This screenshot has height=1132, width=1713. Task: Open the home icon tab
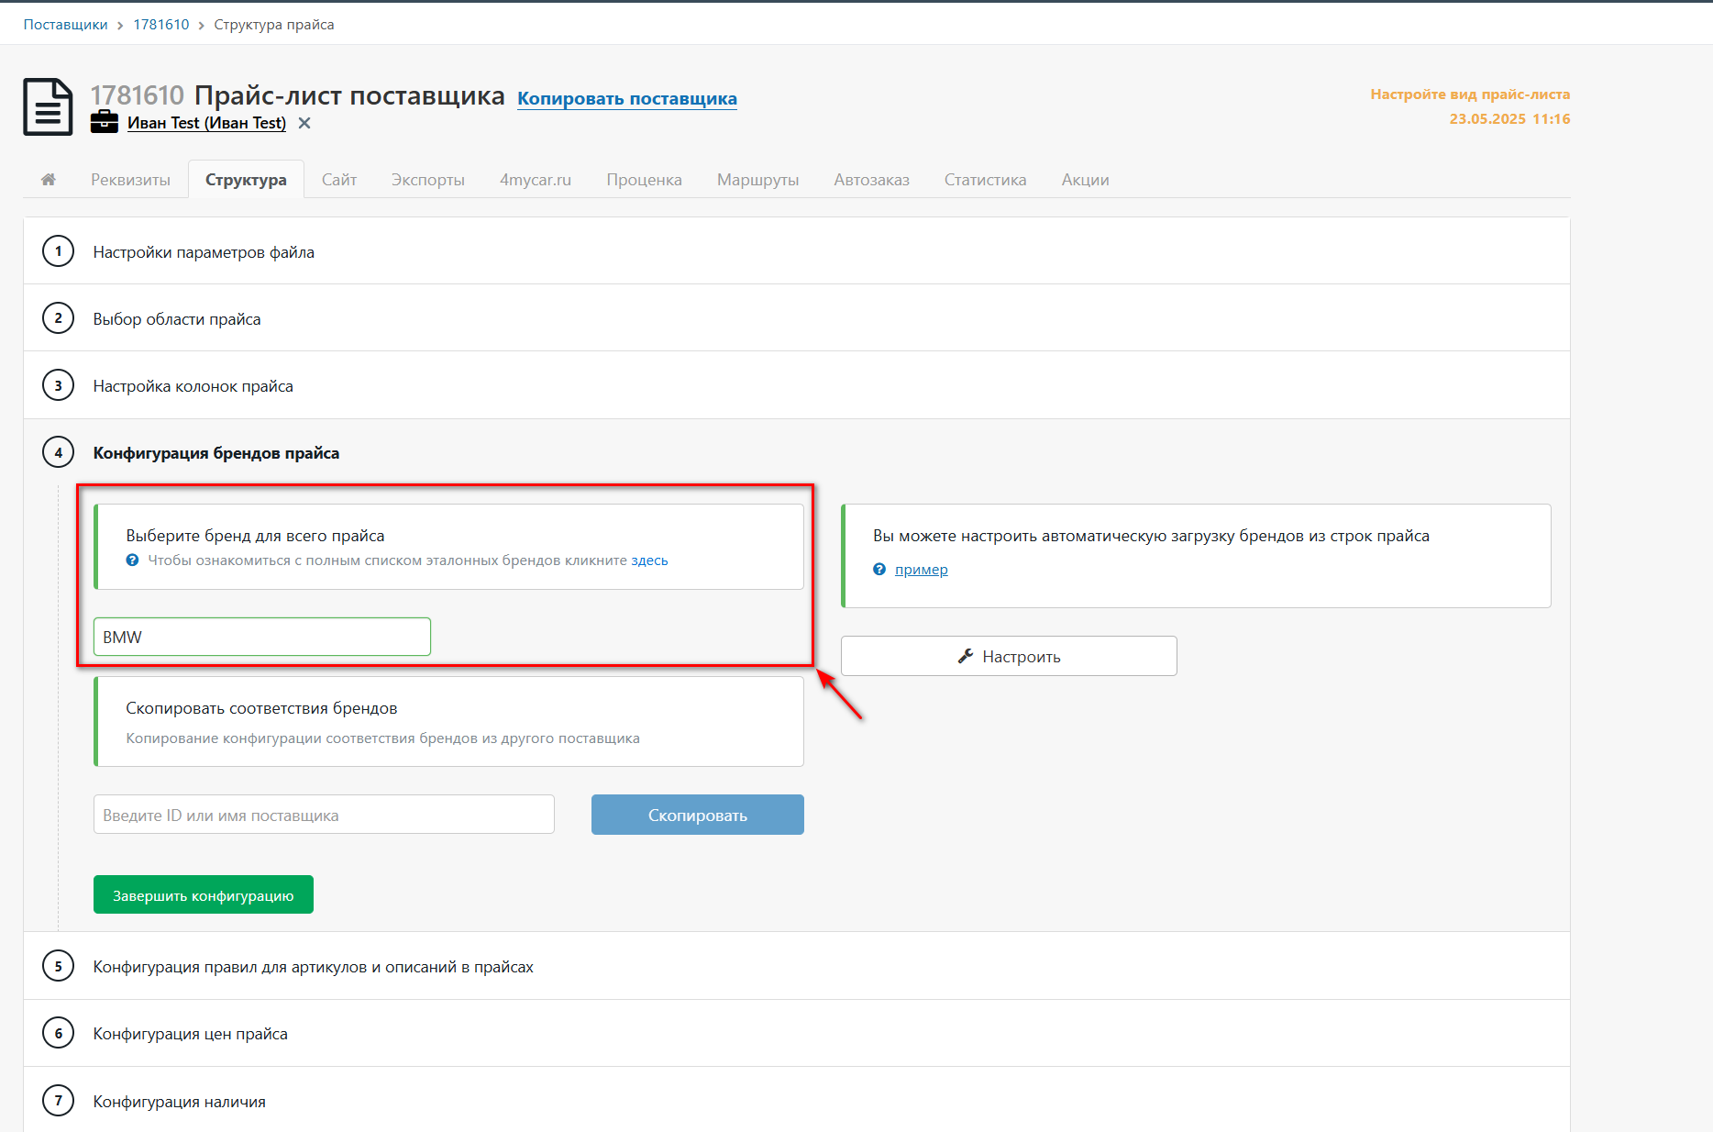pos(49,180)
